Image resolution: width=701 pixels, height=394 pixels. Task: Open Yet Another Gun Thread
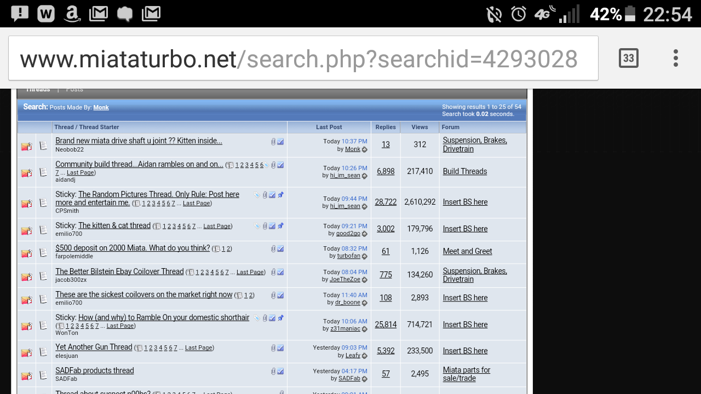(94, 347)
